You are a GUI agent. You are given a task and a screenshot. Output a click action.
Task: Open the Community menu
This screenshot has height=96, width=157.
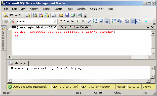pos(97,9)
